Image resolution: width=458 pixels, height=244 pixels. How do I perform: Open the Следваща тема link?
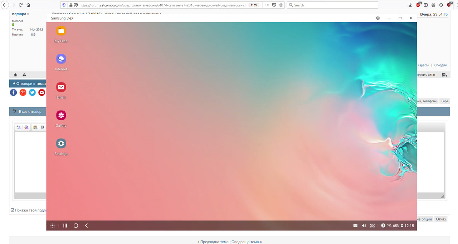coord(245,242)
